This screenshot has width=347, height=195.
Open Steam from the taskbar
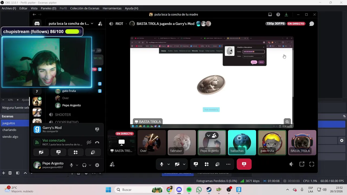pos(209,190)
